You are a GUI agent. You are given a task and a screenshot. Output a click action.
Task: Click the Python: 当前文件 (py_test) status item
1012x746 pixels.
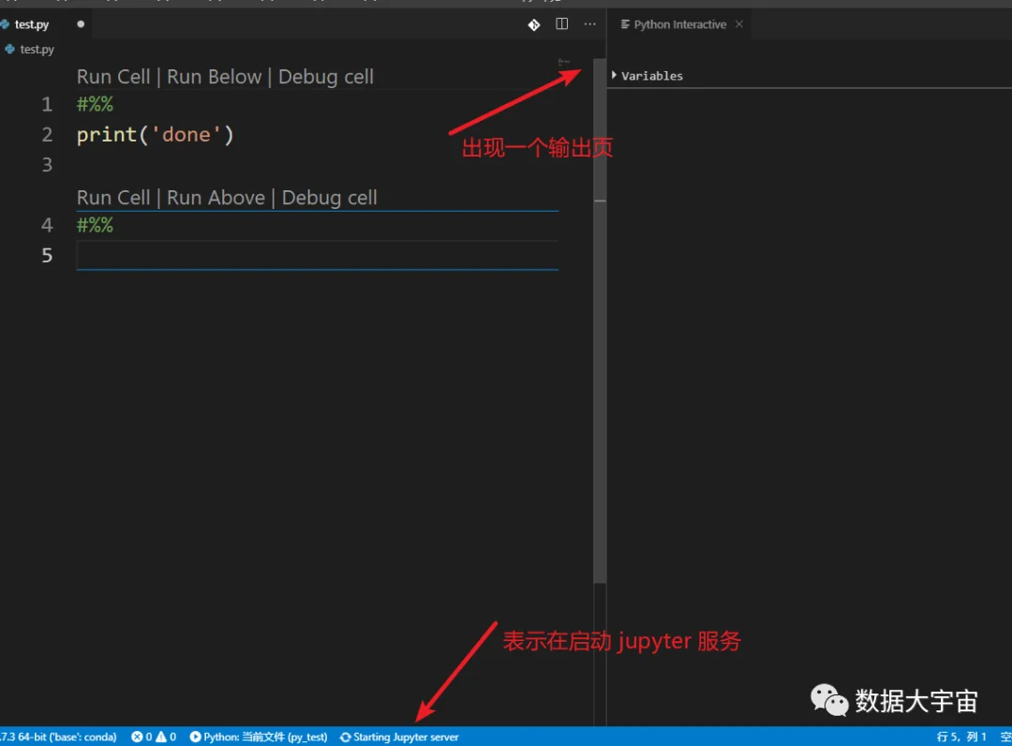pyautogui.click(x=259, y=737)
